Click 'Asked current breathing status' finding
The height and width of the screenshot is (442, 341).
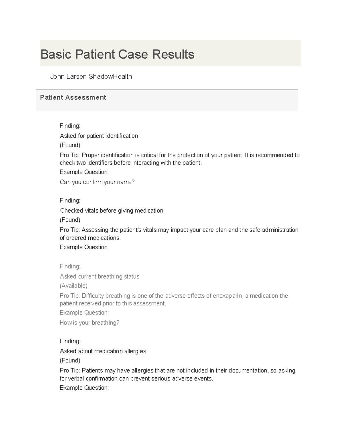click(99, 276)
